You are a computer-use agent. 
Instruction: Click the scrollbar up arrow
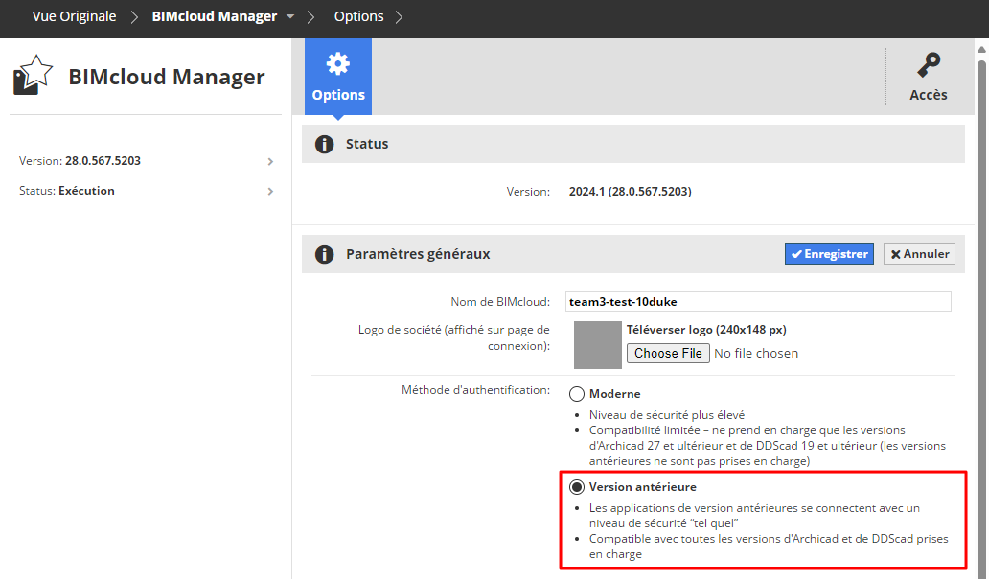point(981,49)
